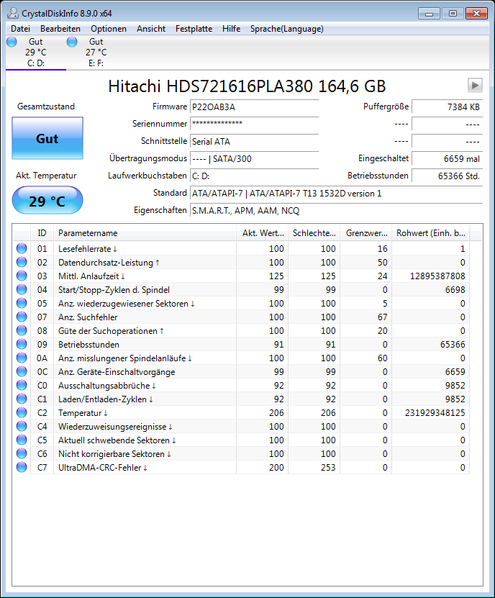
Task: Click the Grenzwer... column header
Action: [x=366, y=233]
